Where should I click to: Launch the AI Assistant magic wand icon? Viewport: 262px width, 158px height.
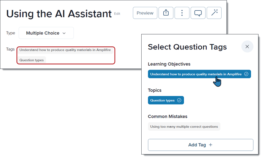tap(214, 13)
